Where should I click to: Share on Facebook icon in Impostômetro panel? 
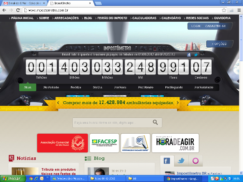click(189, 55)
